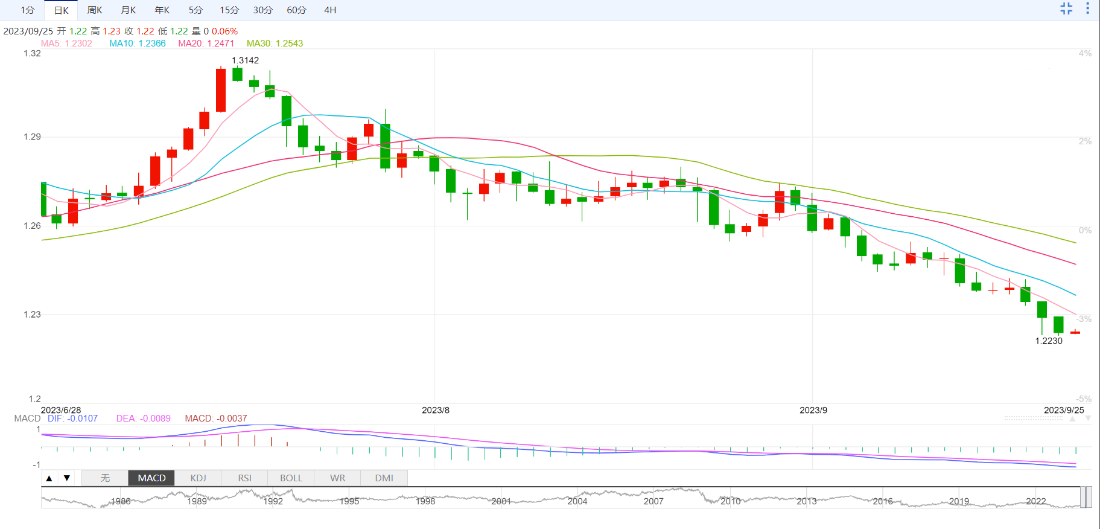Click the collapse fullscreen icon
This screenshot has height=529, width=1100.
[1066, 8]
